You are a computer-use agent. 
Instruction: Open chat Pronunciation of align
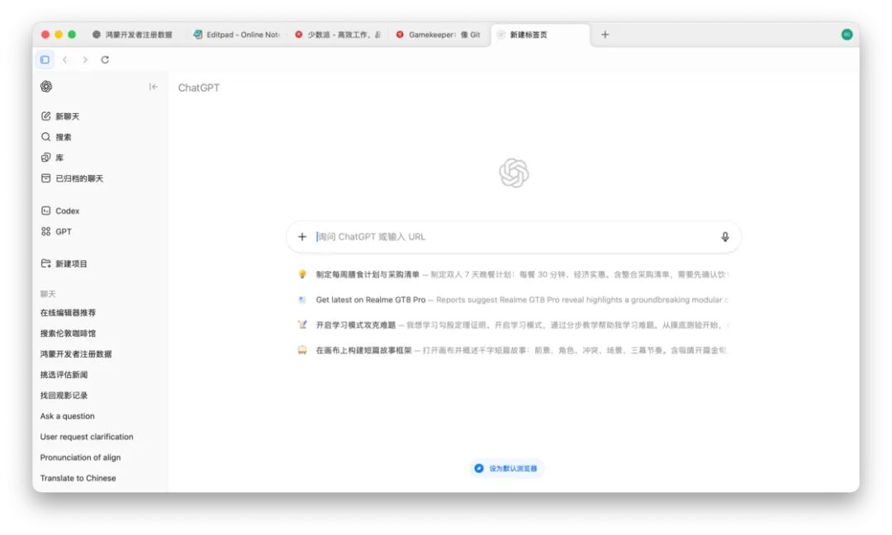pos(80,457)
